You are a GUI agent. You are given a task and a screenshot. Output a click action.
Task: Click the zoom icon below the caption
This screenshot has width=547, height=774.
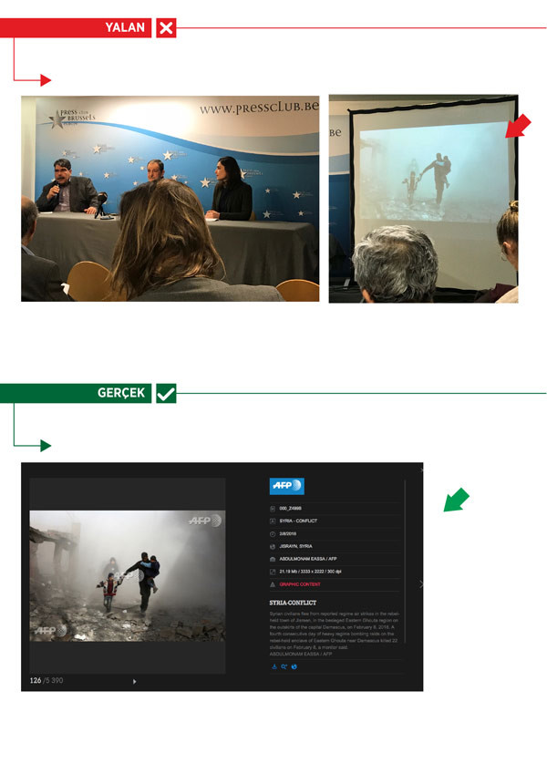coord(284,666)
